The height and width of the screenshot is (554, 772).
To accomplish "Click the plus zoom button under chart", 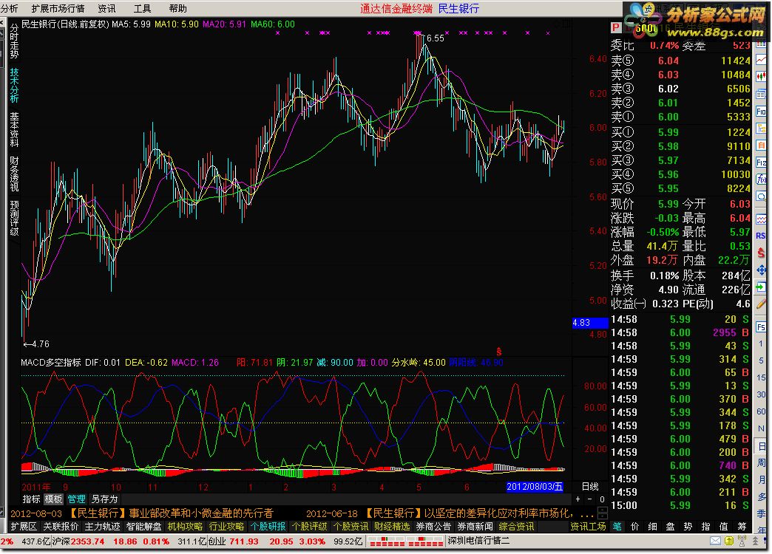I will pyautogui.click(x=578, y=499).
